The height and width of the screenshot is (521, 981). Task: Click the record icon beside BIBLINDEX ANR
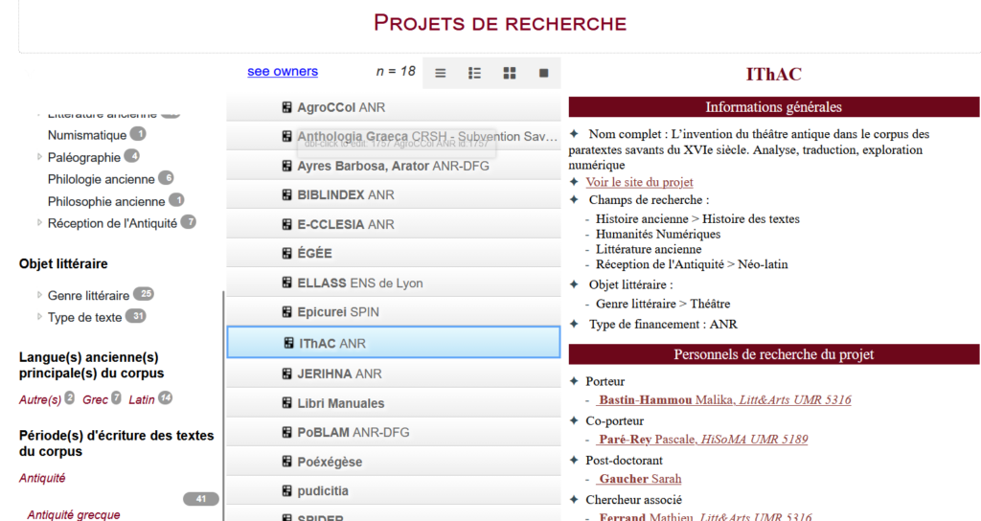tap(286, 195)
